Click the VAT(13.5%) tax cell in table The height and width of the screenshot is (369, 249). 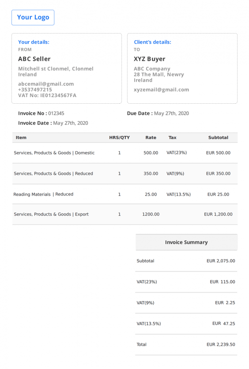(179, 194)
